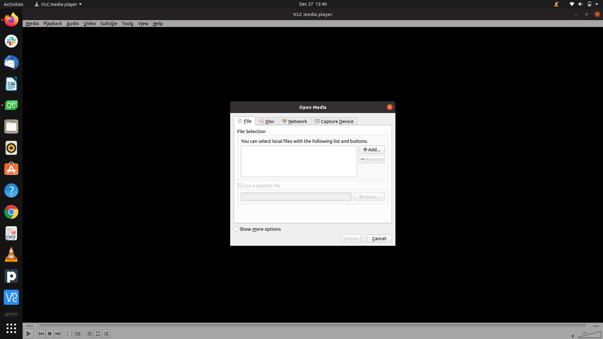
Task: Click the file selection list area
Action: pyautogui.click(x=299, y=161)
